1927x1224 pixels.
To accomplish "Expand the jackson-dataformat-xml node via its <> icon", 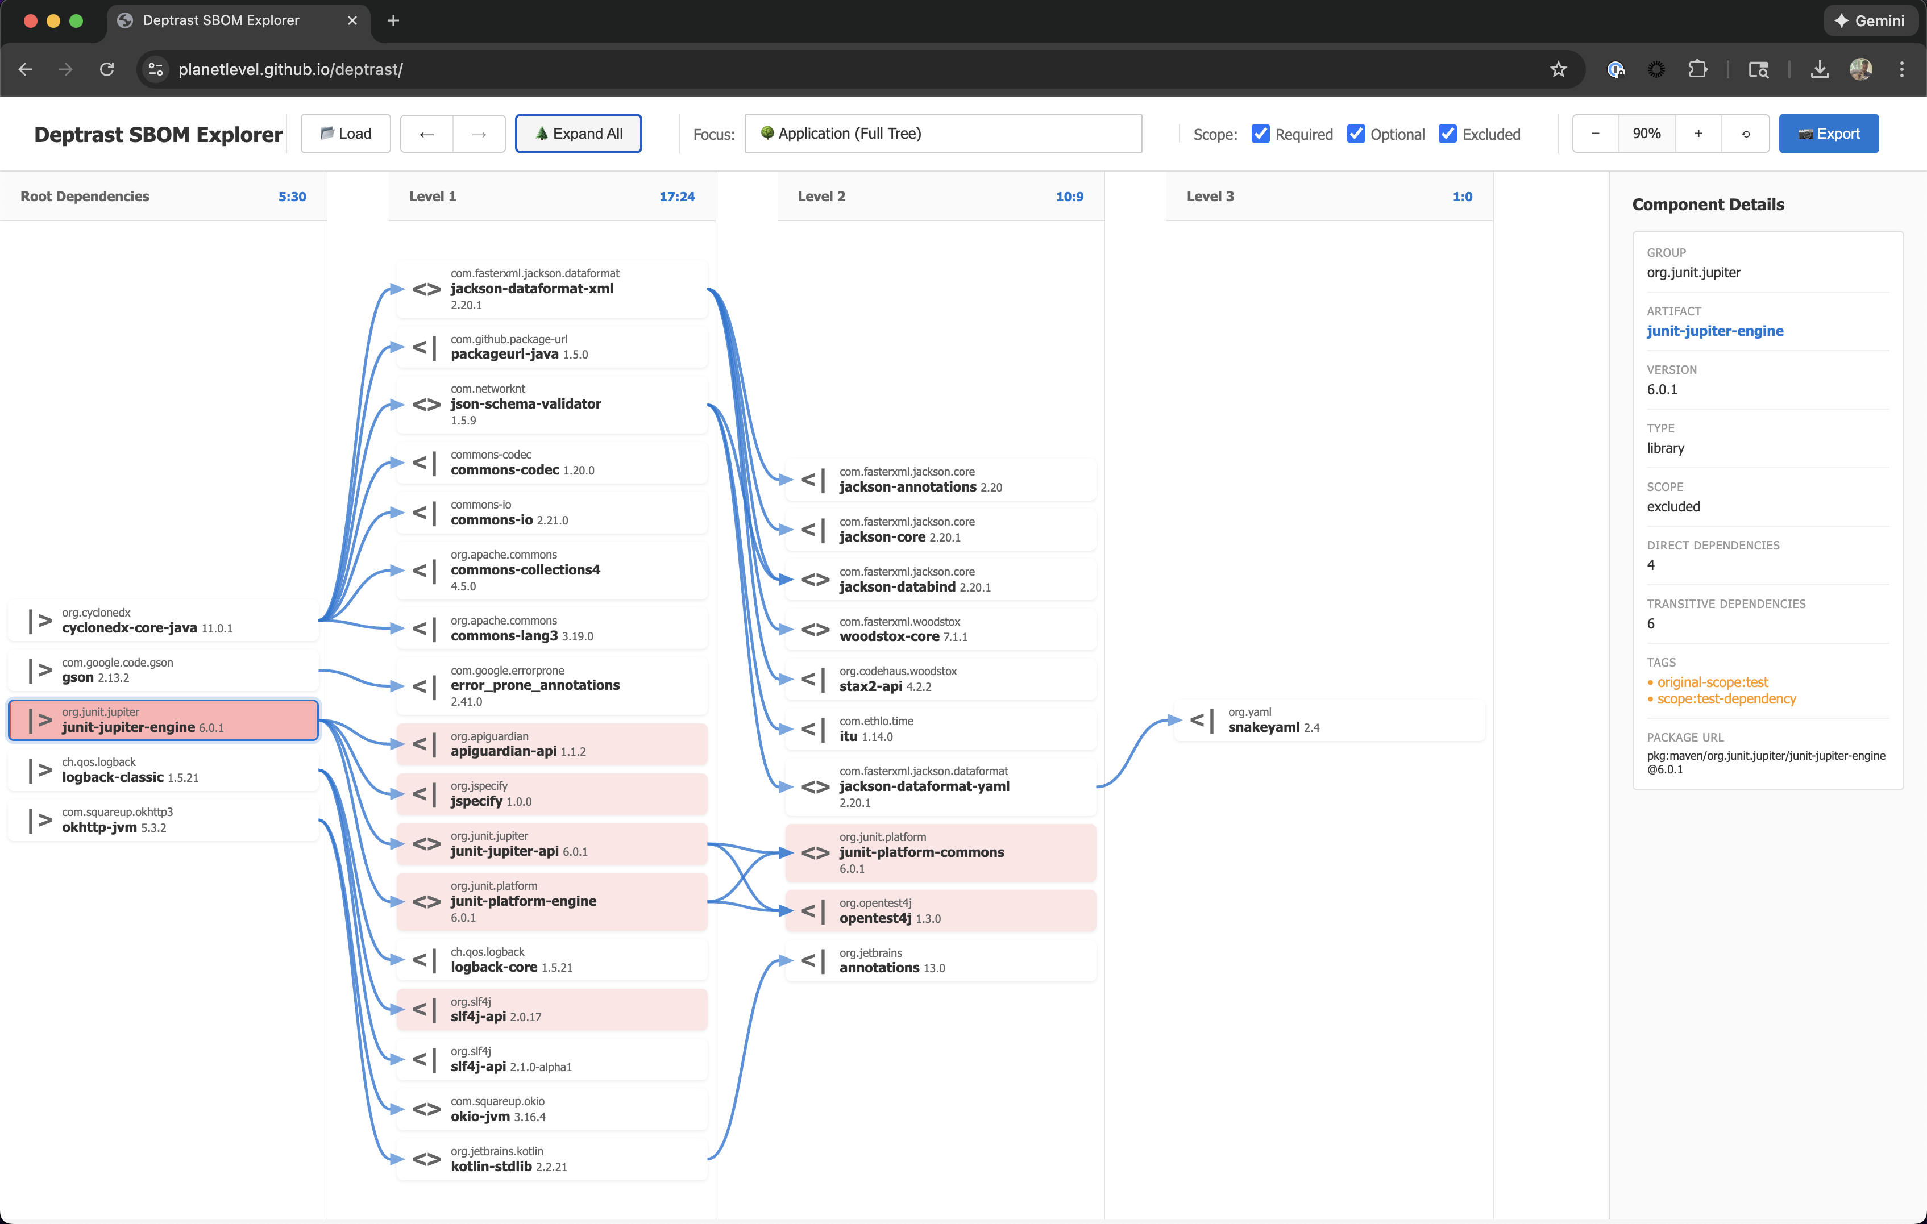I will (x=426, y=289).
